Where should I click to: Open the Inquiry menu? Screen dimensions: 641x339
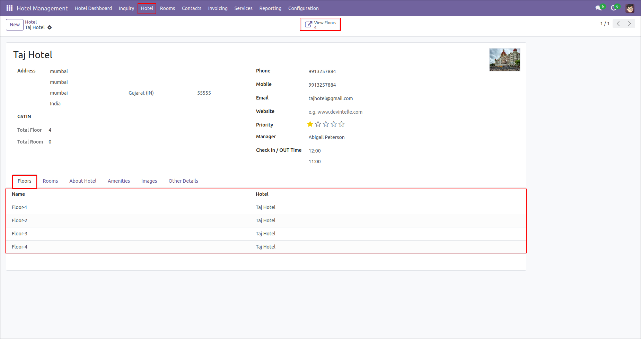click(126, 8)
